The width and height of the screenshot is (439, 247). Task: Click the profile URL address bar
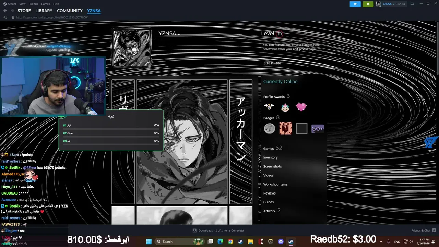point(52,17)
